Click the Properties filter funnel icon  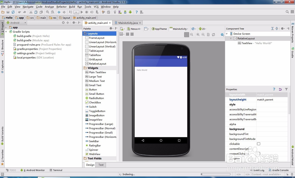click(x=286, y=89)
